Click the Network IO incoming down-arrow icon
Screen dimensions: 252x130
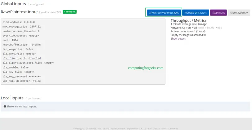click(x=187, y=28)
